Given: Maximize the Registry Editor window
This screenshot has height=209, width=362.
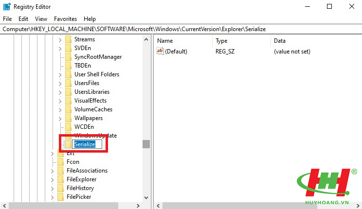Looking at the screenshot, I should point(329,6).
